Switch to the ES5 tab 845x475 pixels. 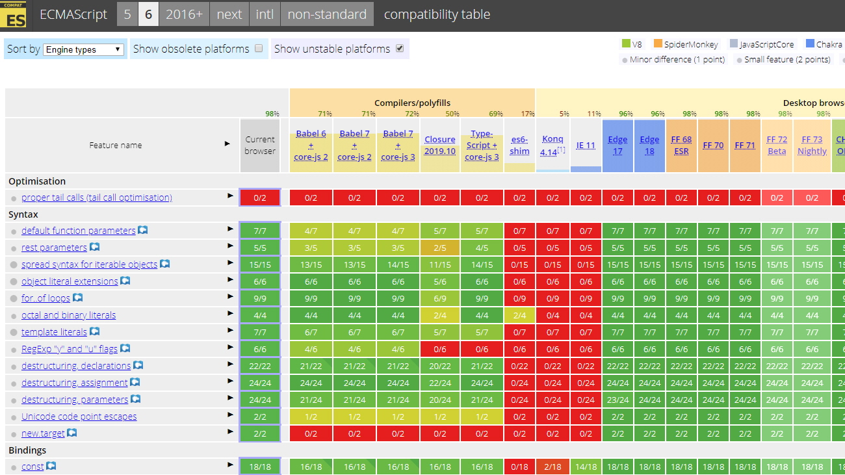tap(127, 14)
